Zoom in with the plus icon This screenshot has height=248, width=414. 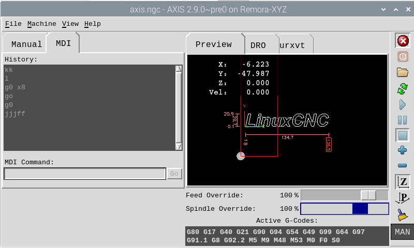click(403, 150)
